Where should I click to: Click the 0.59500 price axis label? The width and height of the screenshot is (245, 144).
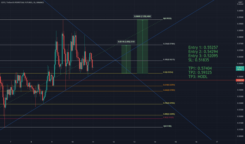click(240, 17)
